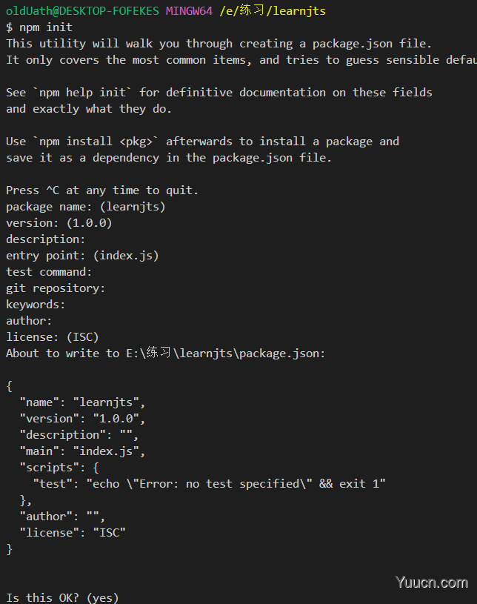477x604 pixels.
Task: Click the "license": "ISC" JSON line
Action: coord(73,532)
